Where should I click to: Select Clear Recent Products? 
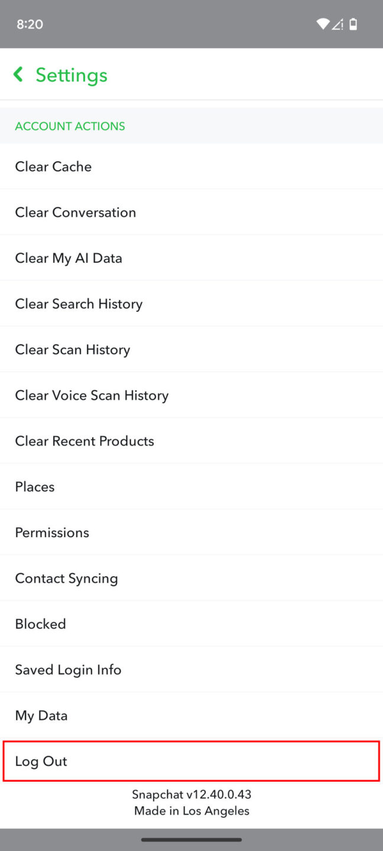[x=85, y=441]
